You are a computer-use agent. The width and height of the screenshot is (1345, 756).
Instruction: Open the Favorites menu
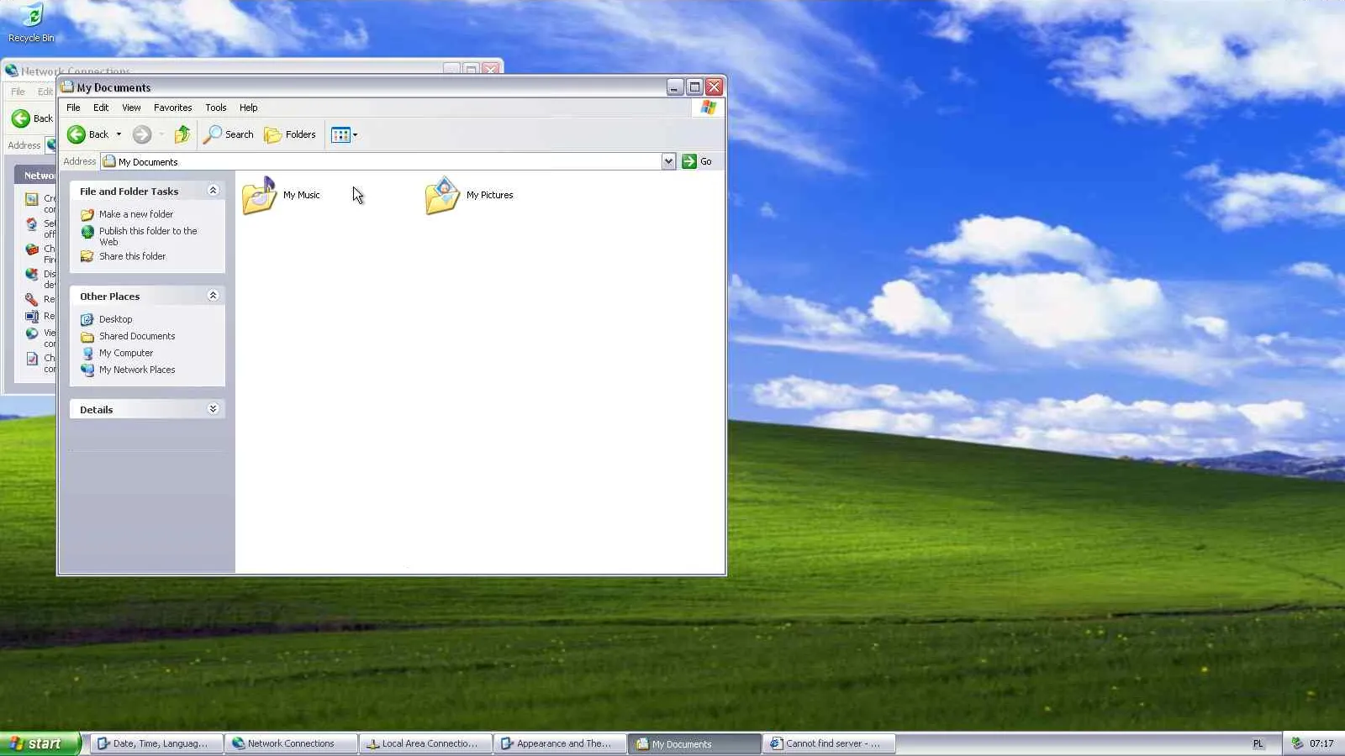173,108
